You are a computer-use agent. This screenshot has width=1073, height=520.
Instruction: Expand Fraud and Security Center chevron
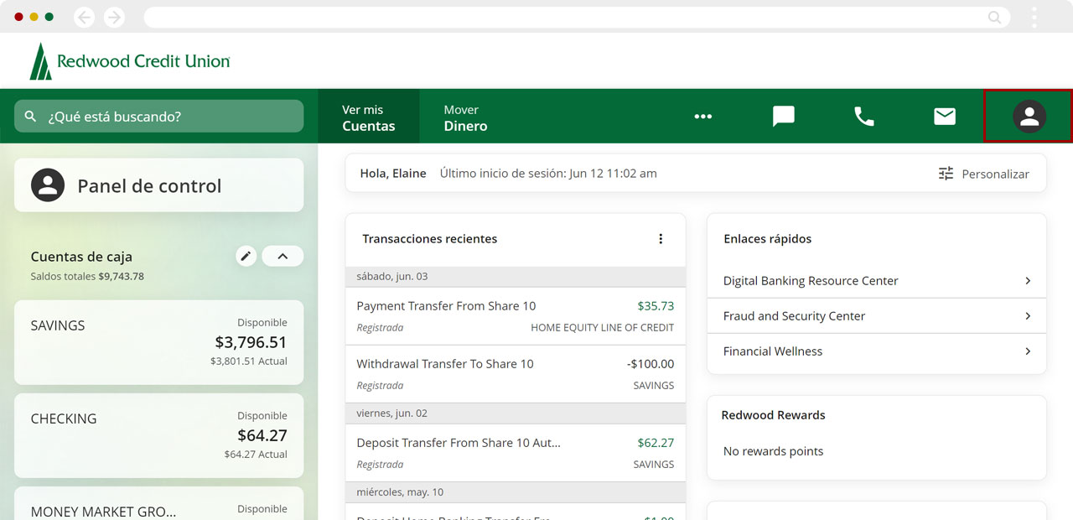pos(1028,316)
